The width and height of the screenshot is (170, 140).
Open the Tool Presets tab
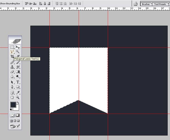tap(160, 4)
